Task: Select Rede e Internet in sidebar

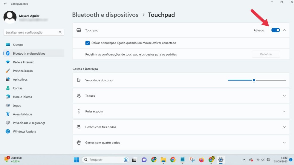Action: pos(34,62)
